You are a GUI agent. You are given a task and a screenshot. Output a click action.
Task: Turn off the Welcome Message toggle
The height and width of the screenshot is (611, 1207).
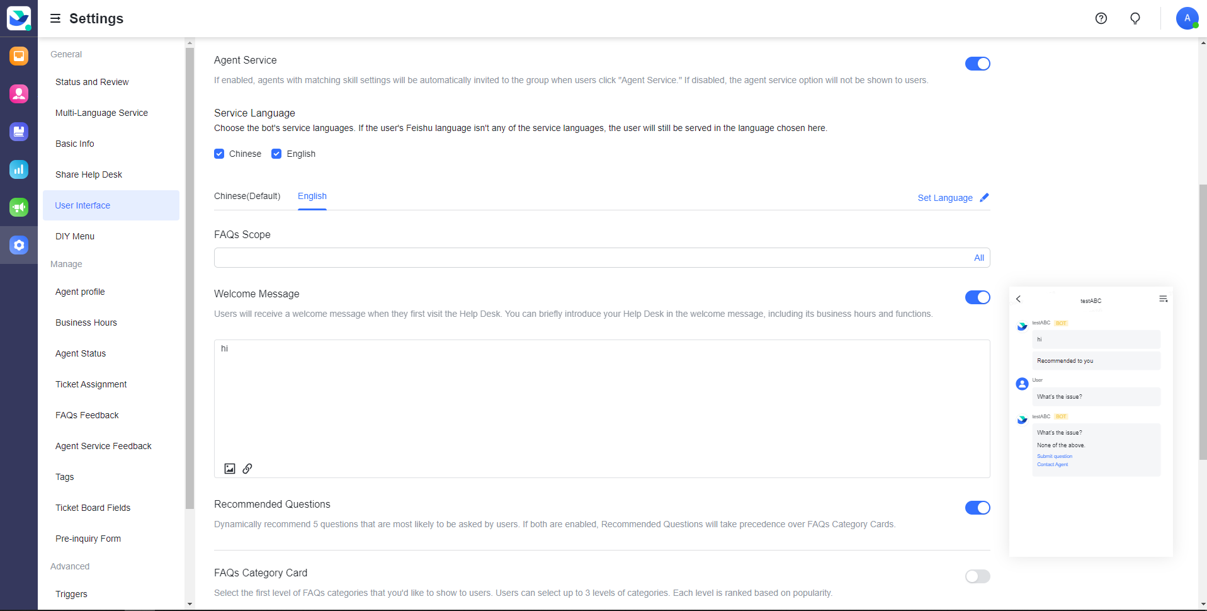pos(977,297)
